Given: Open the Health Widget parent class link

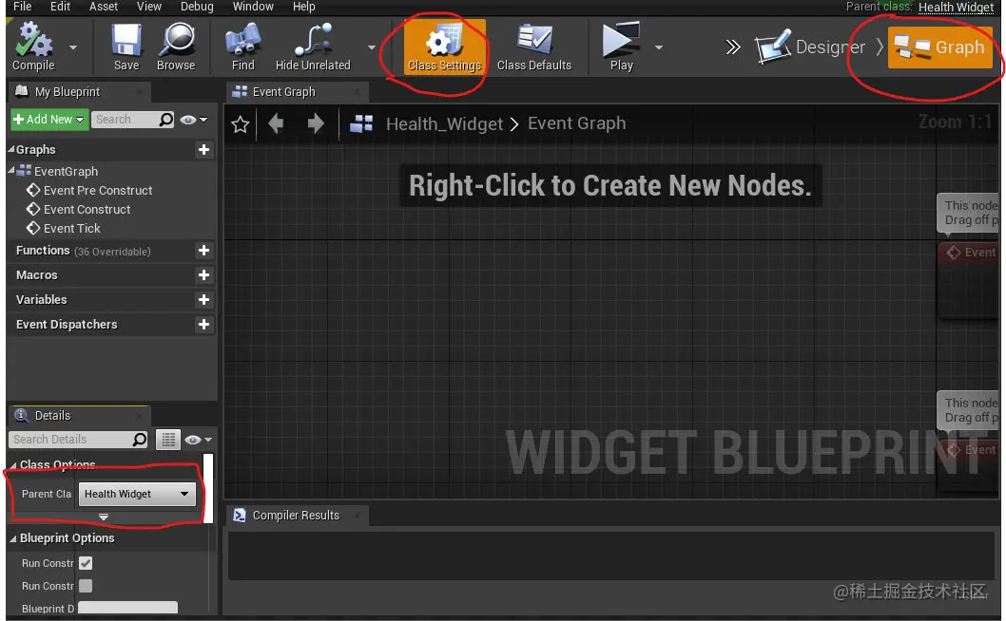Looking at the screenshot, I should [x=956, y=7].
